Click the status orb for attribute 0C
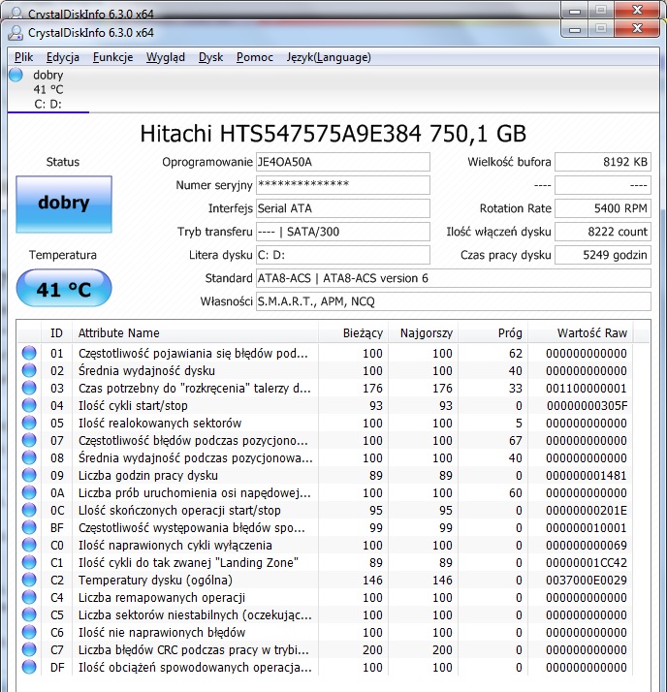The image size is (667, 692). point(29,510)
